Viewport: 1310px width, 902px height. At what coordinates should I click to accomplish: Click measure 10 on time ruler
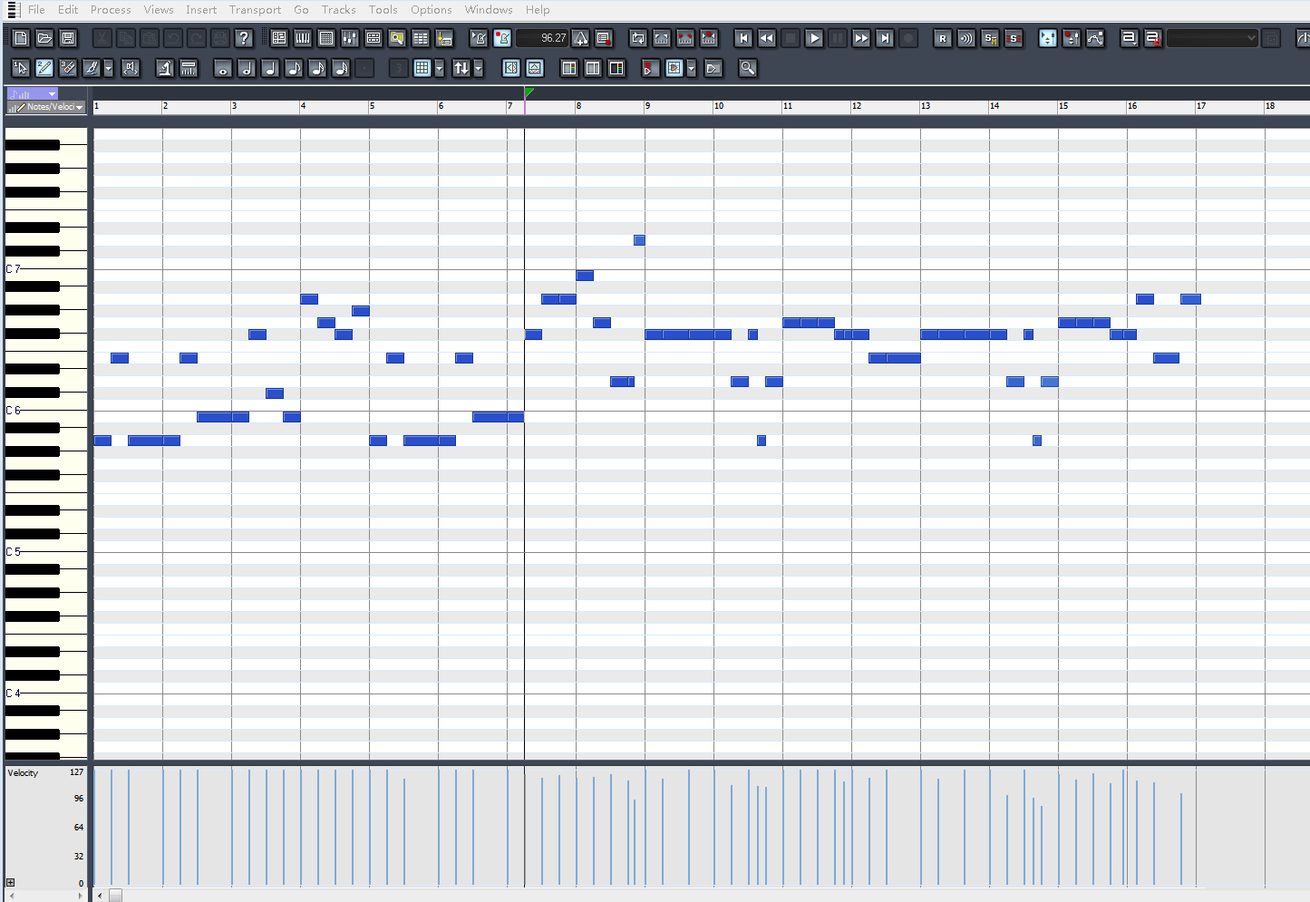(719, 106)
